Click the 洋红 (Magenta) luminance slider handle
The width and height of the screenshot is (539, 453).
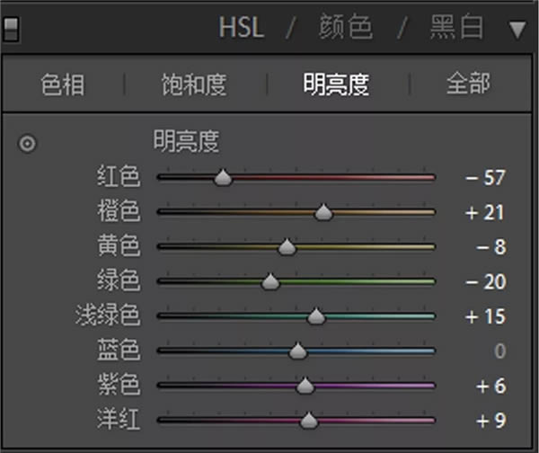point(309,420)
